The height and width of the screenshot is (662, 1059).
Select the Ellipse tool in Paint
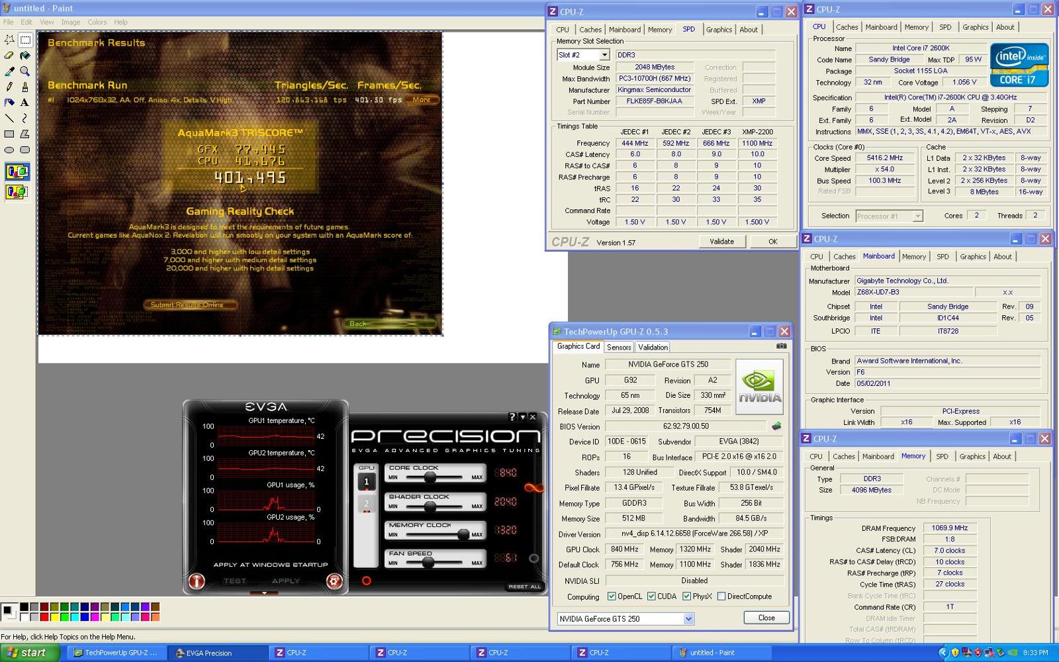pyautogui.click(x=9, y=150)
